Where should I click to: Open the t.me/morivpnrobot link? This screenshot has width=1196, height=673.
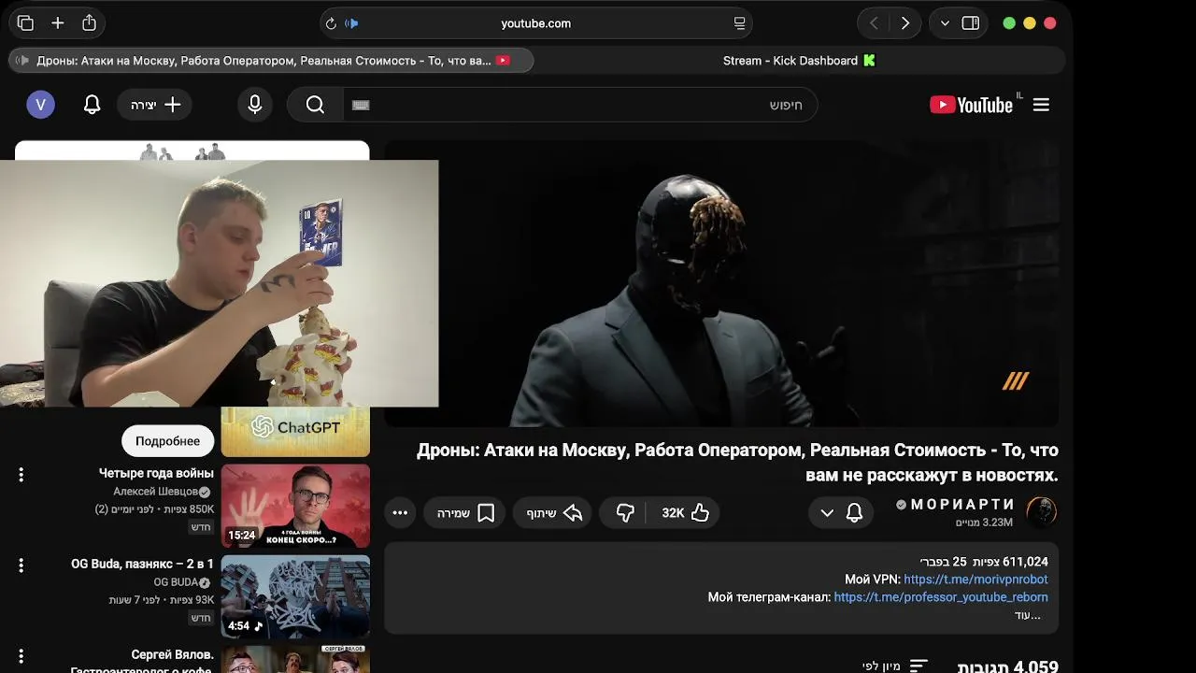click(x=975, y=580)
